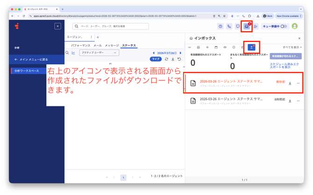The height and width of the screenshot is (195, 313).
Task: Open the three-dot menu on エージェン tab
Action: click(x=91, y=37)
